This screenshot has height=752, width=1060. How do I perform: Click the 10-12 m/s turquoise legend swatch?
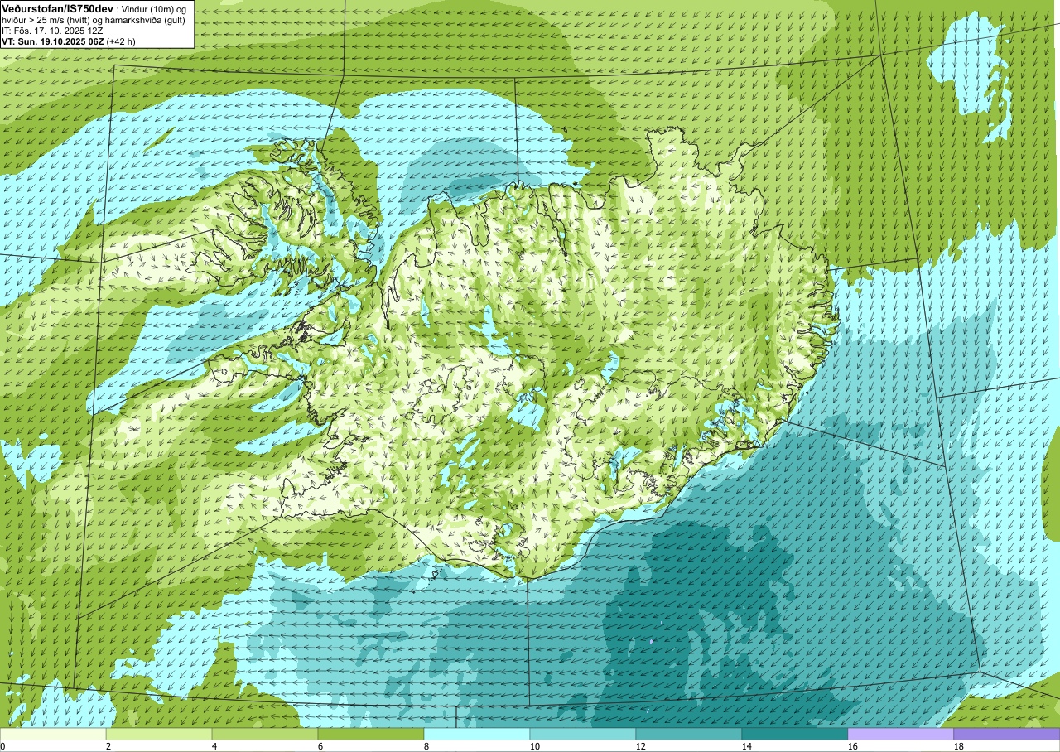pyautogui.click(x=583, y=734)
